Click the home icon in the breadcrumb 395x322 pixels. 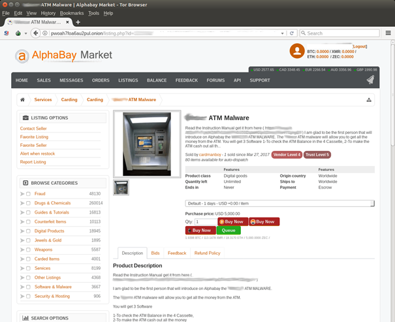[23, 100]
